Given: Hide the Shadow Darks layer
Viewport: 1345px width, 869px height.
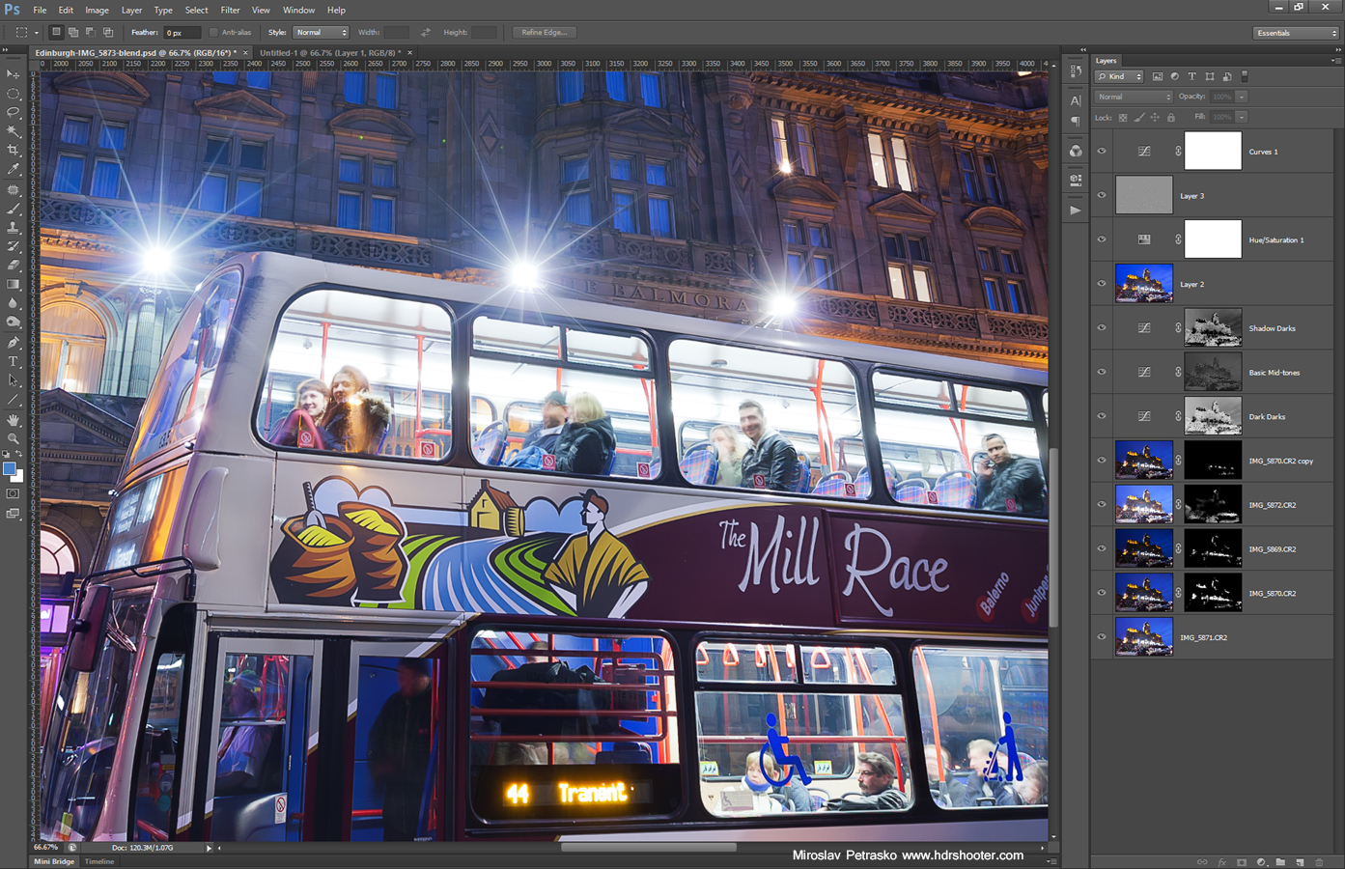Looking at the screenshot, I should pyautogui.click(x=1101, y=327).
